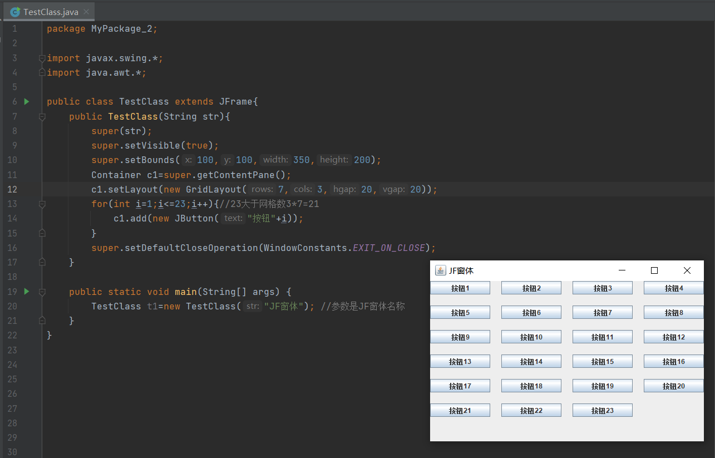Close the JF窗体 window

click(x=687, y=270)
